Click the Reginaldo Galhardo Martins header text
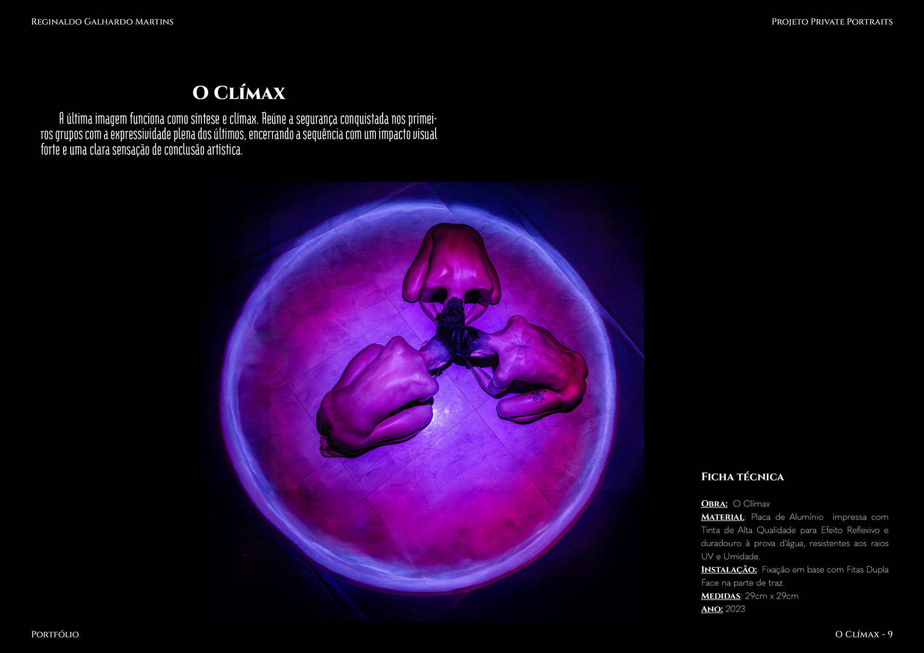The height and width of the screenshot is (653, 924). coord(102,22)
